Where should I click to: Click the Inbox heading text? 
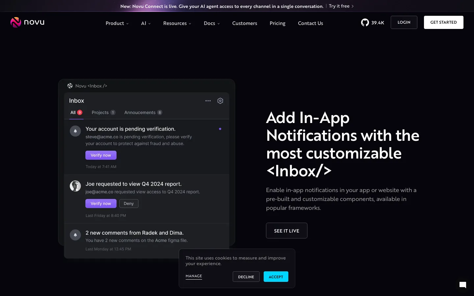[x=77, y=101]
